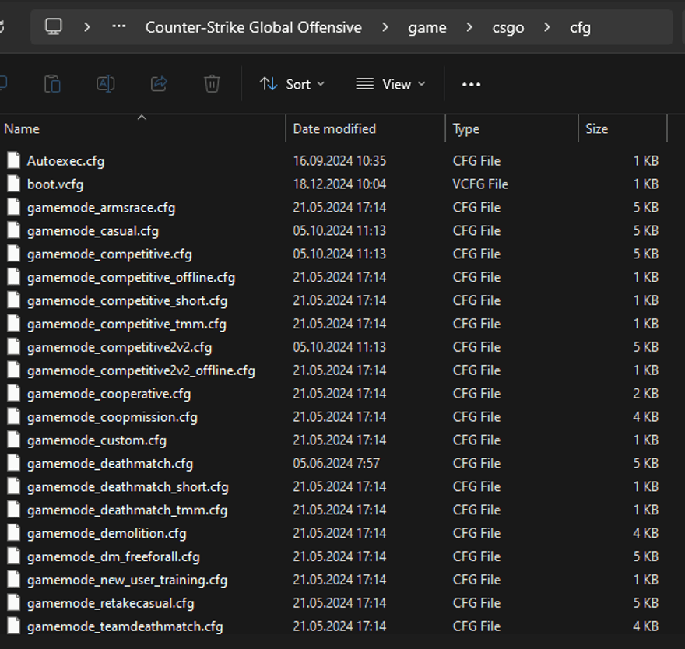685x649 pixels.
Task: Expand the breadcrumb ellipsis to reveal hidden path
Action: pos(118,26)
